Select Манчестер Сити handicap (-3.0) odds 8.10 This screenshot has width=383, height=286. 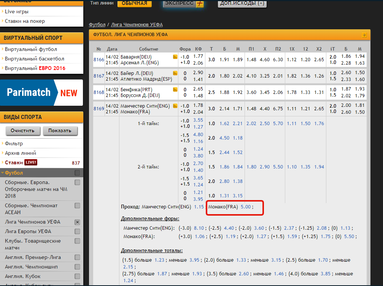tap(199, 228)
